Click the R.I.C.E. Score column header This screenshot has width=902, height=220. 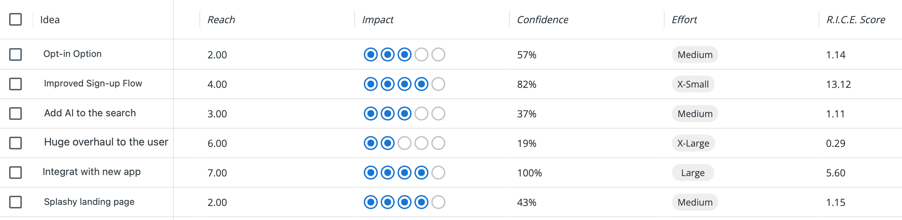coord(856,20)
